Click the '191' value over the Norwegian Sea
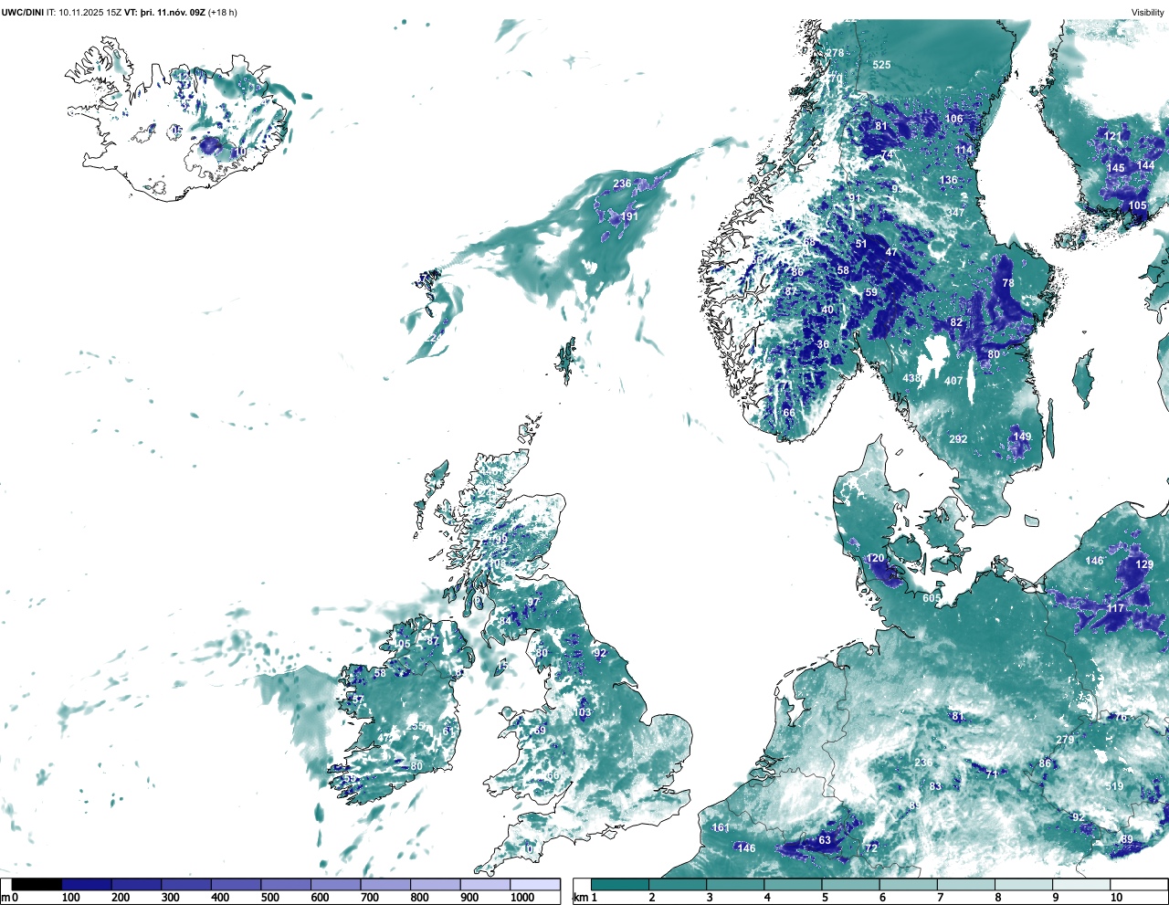Screen dimensions: 1169x905 click(x=629, y=217)
